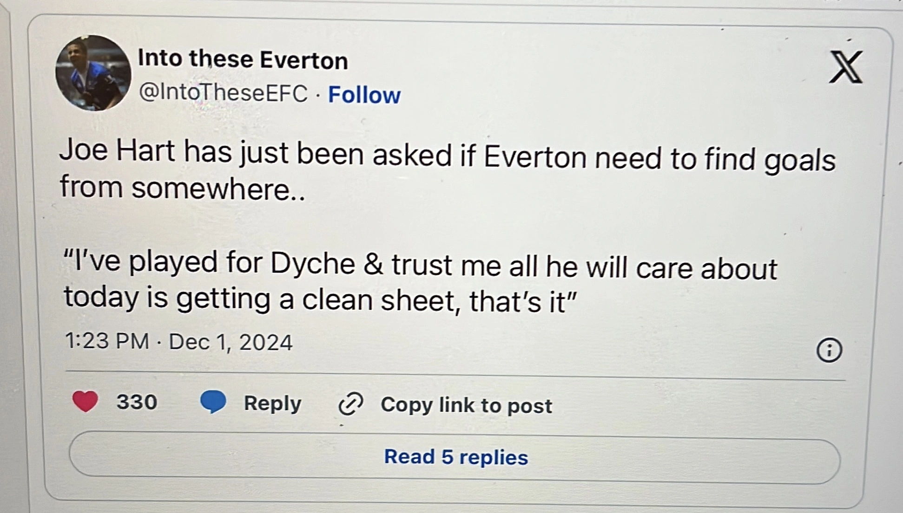
Task: Click the circled info icon
Action: pos(829,350)
